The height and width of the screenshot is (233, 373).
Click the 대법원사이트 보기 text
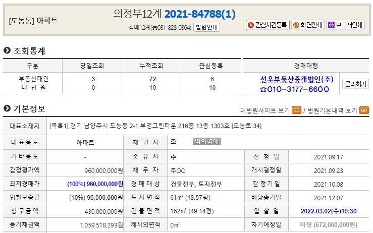[265, 110]
